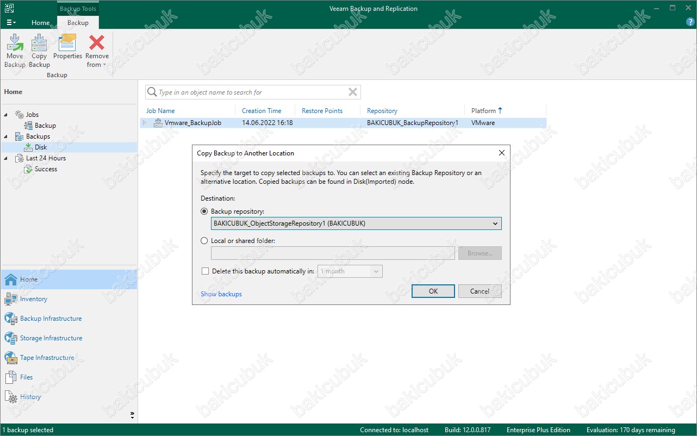
Task: Click the BAKICUBUK_BackupRepository1 cell
Action: (x=412, y=123)
